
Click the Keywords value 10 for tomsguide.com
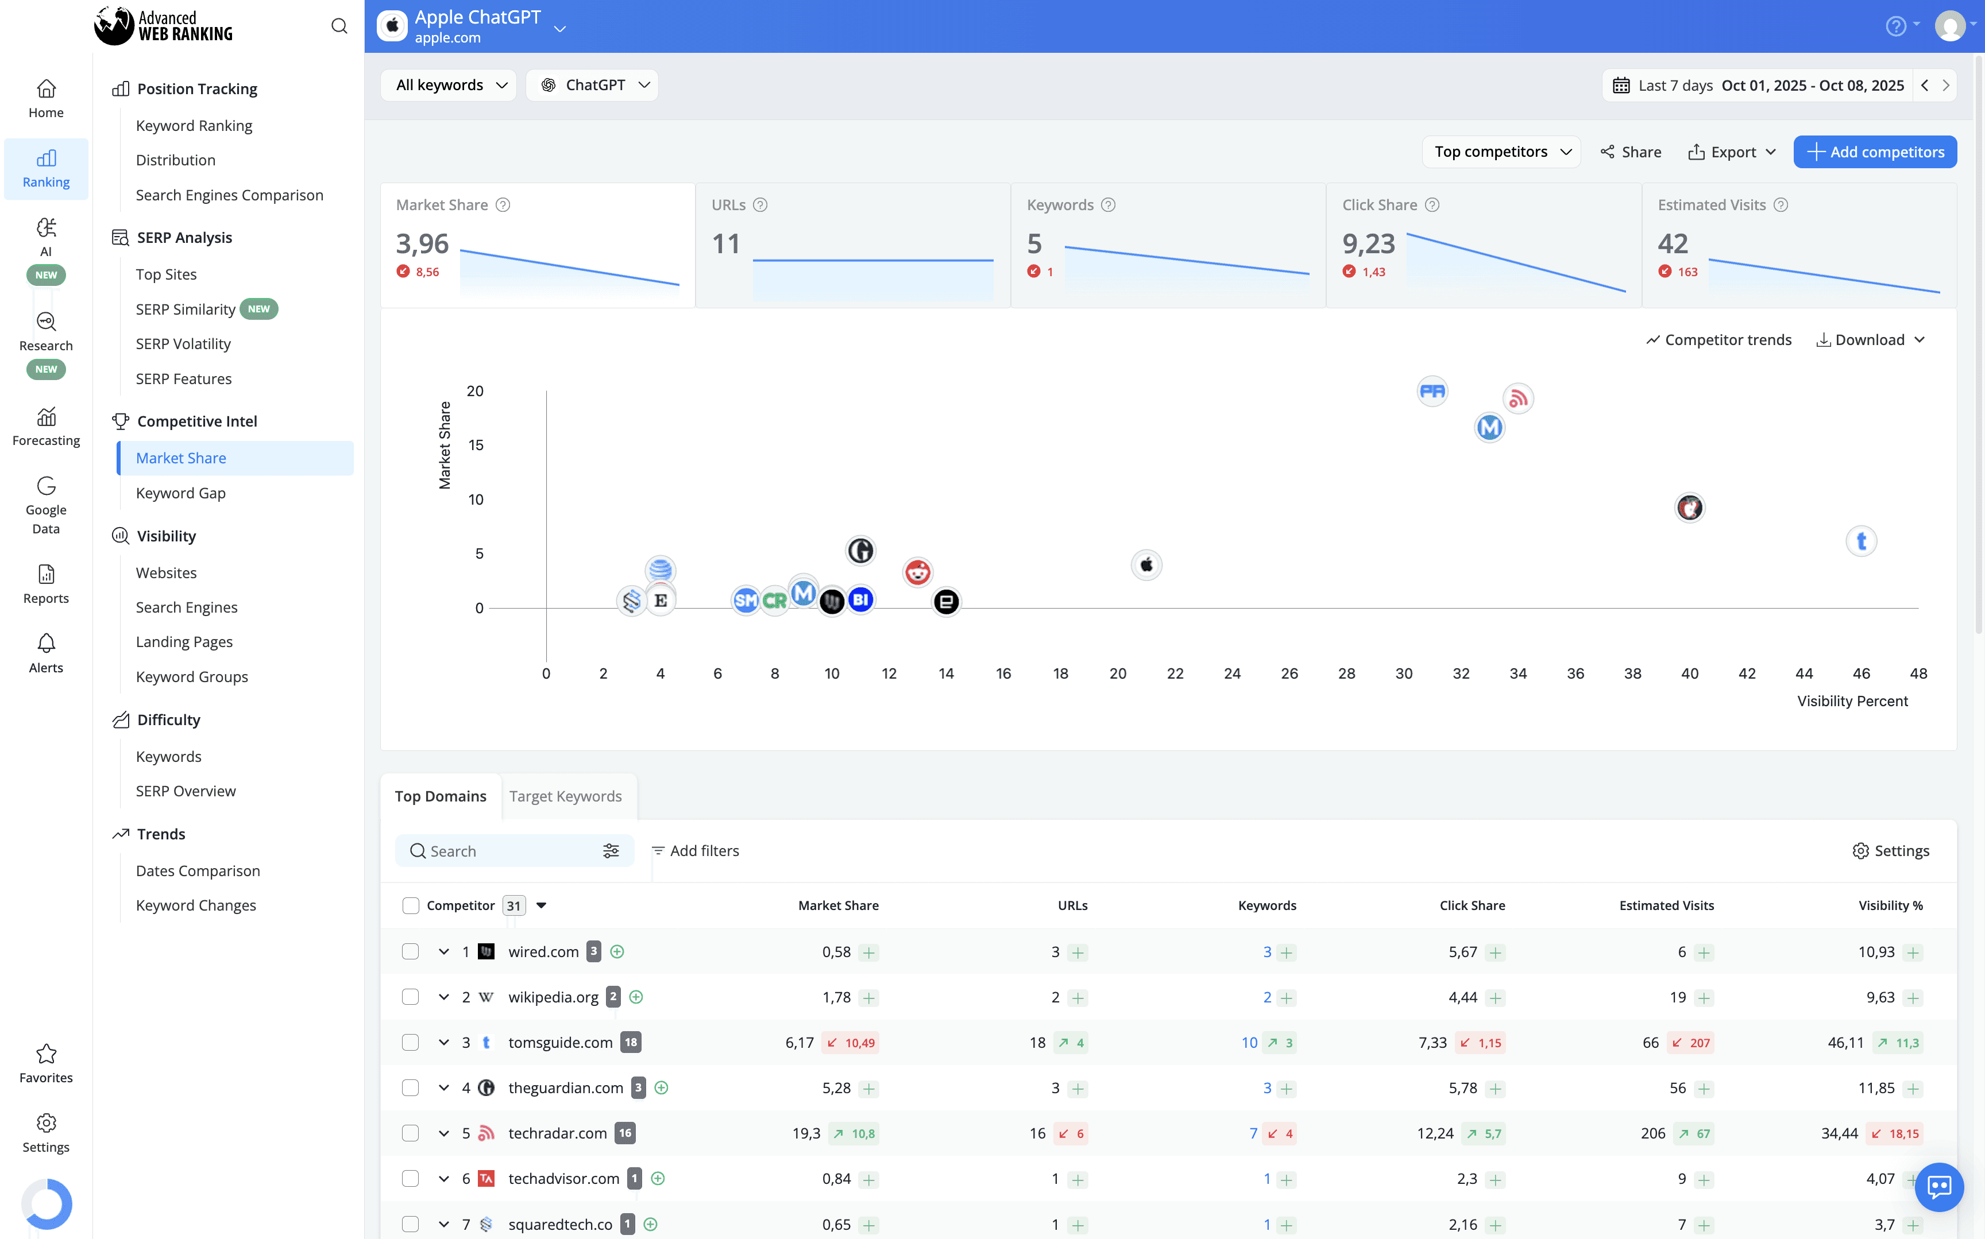(1248, 1042)
